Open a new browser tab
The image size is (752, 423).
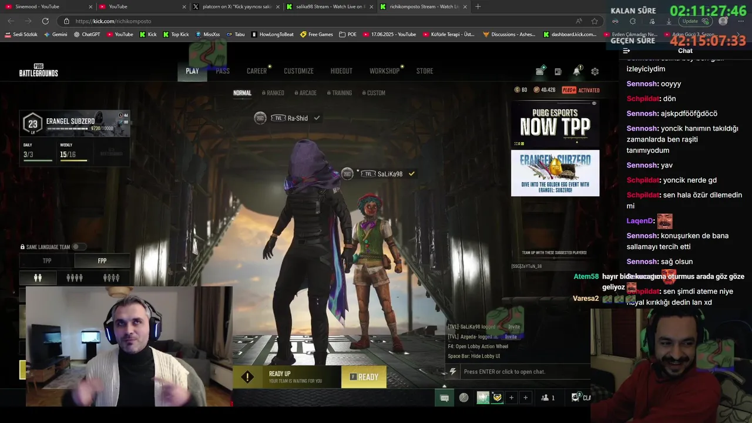[478, 6]
